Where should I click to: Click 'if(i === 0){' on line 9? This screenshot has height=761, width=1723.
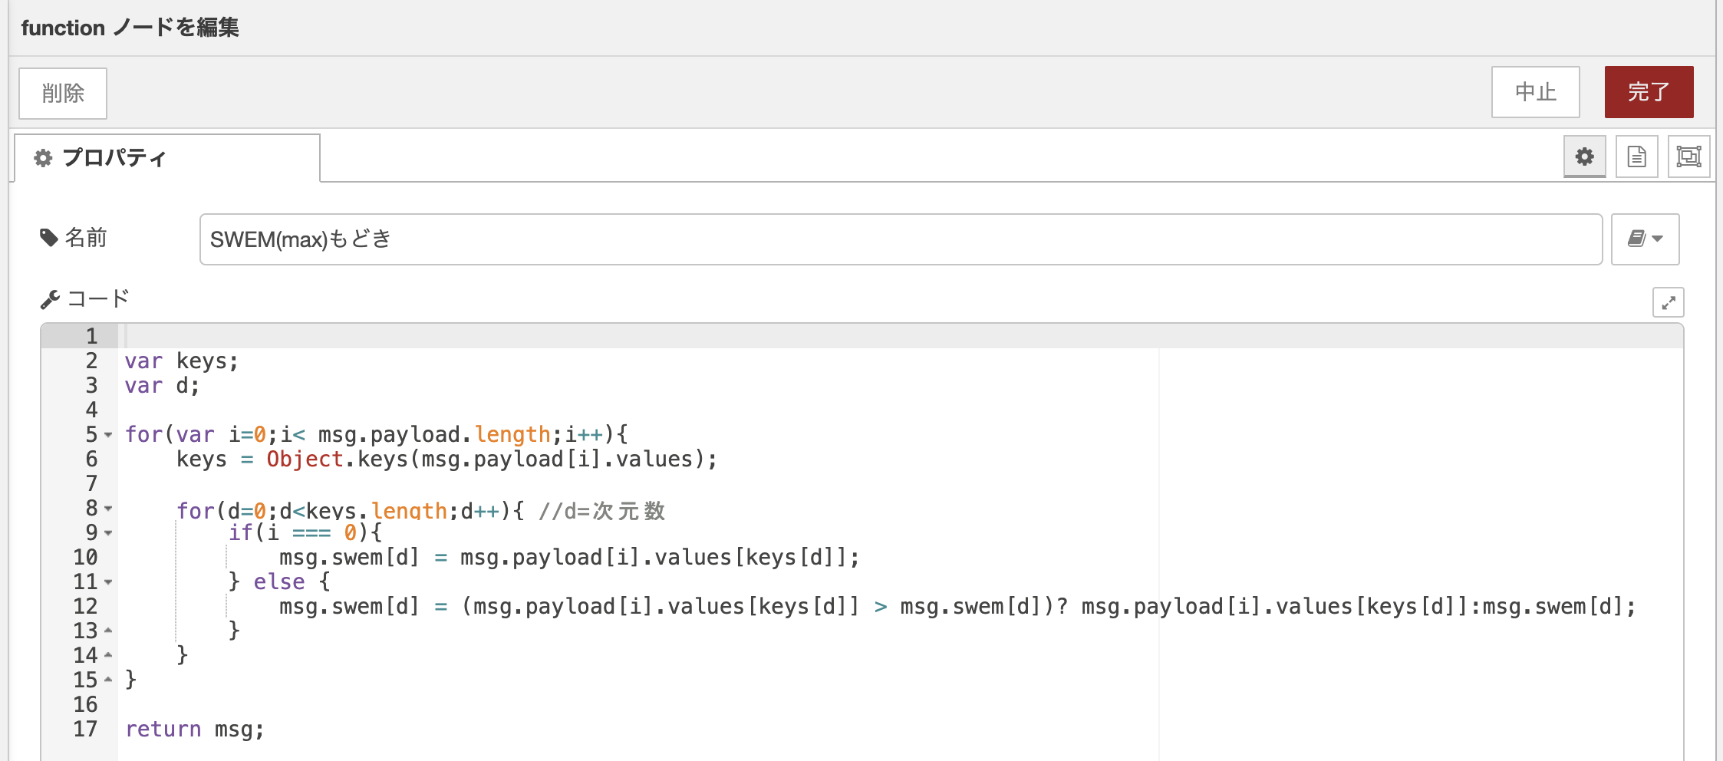305,532
